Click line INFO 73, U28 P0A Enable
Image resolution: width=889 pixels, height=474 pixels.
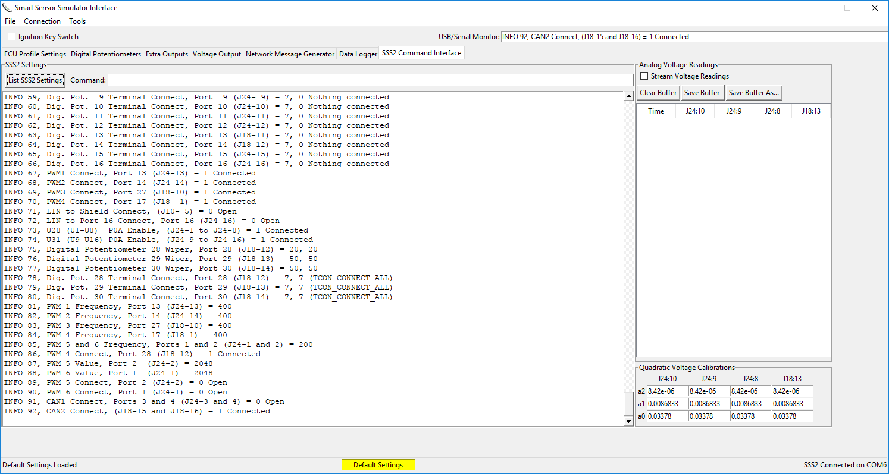tap(156, 230)
